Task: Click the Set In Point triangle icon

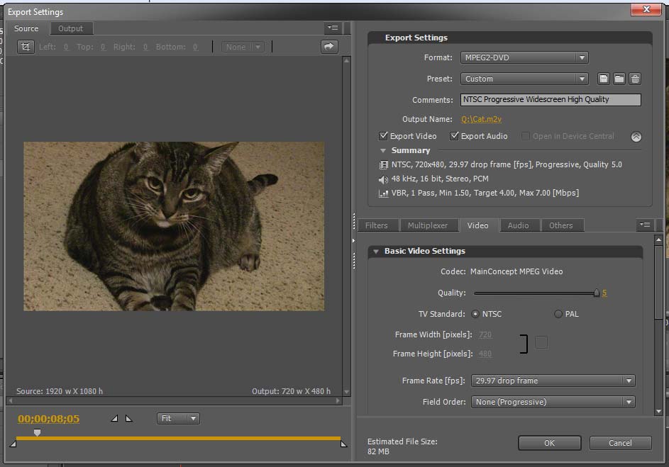Action: (x=115, y=419)
